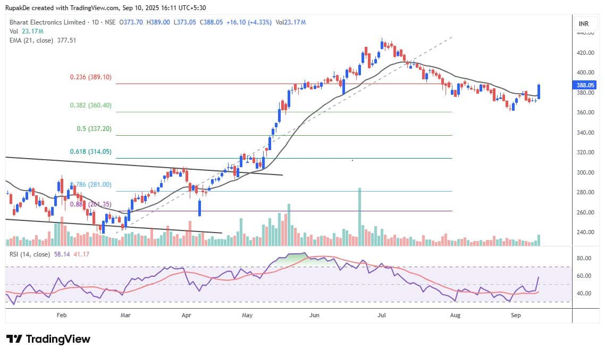This screenshot has width=605, height=355.
Task: Click the 0.236 (389.10) Fibonacci level label
Action: click(x=90, y=77)
